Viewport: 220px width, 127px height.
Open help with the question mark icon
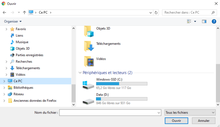(x=214, y=21)
